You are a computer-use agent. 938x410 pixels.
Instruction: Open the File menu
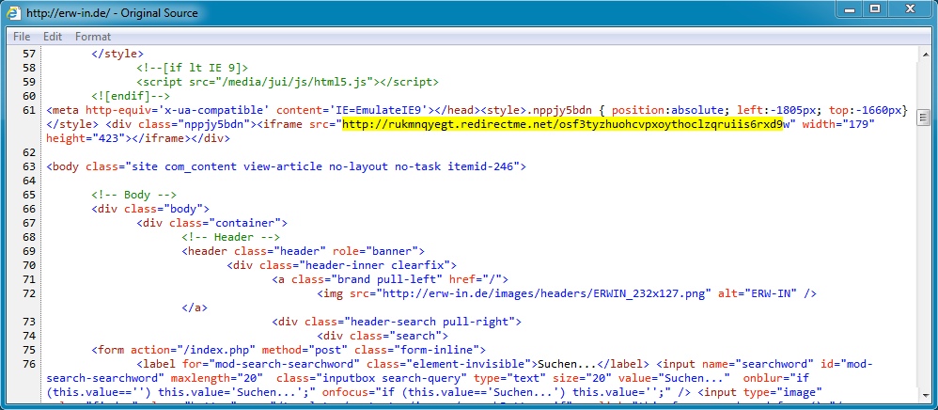(x=22, y=37)
